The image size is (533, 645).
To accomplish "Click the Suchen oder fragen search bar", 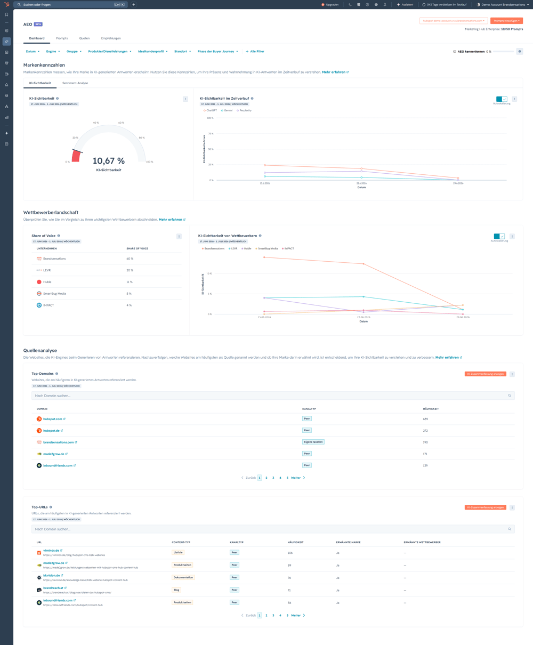I will point(70,4).
